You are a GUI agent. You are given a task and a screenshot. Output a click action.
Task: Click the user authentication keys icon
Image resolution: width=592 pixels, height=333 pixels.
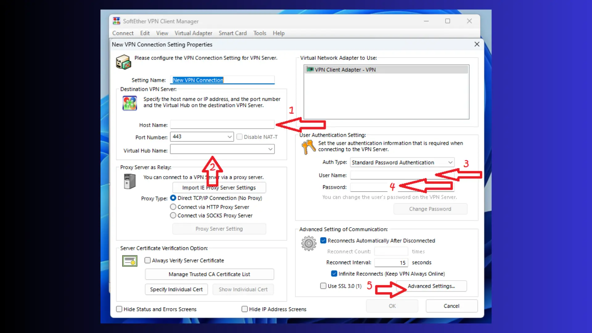(x=308, y=147)
